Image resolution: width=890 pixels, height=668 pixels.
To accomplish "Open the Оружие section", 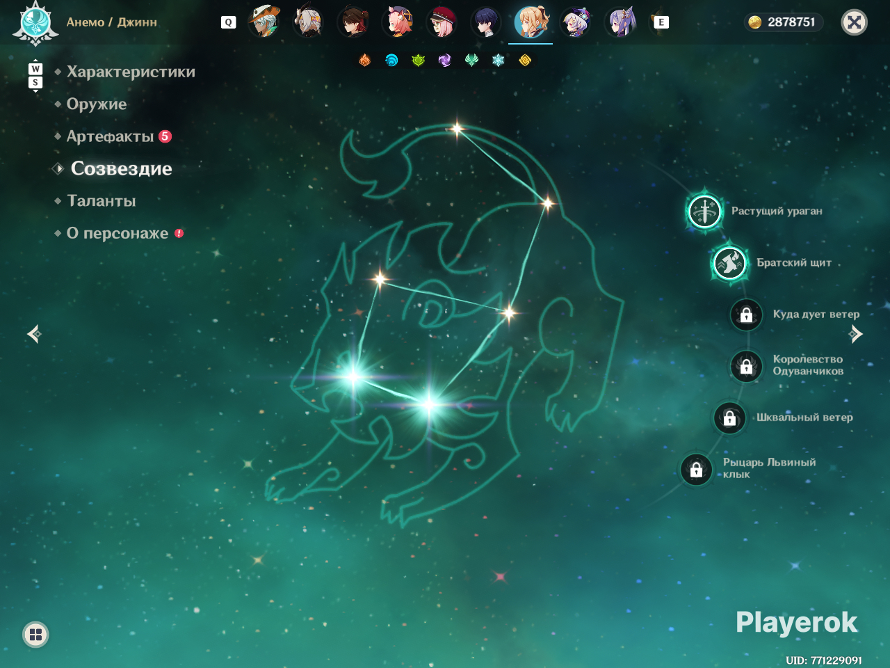I will pyautogui.click(x=97, y=104).
